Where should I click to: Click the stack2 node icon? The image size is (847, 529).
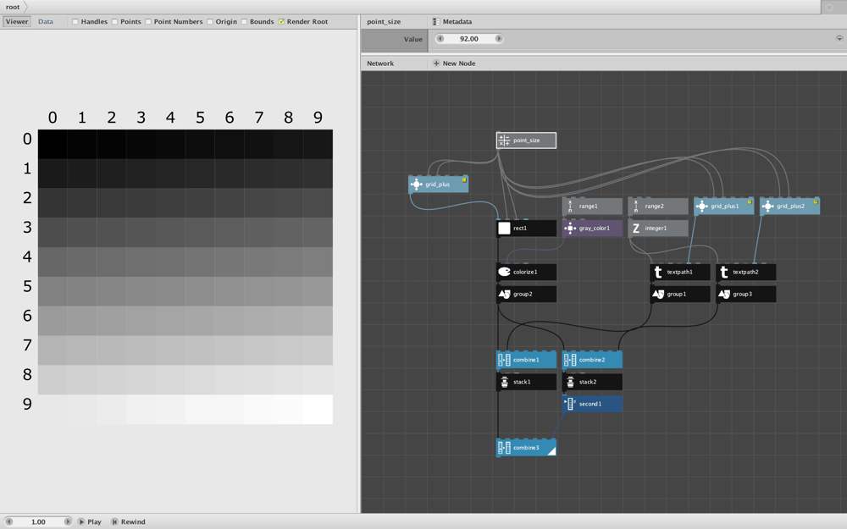point(570,383)
